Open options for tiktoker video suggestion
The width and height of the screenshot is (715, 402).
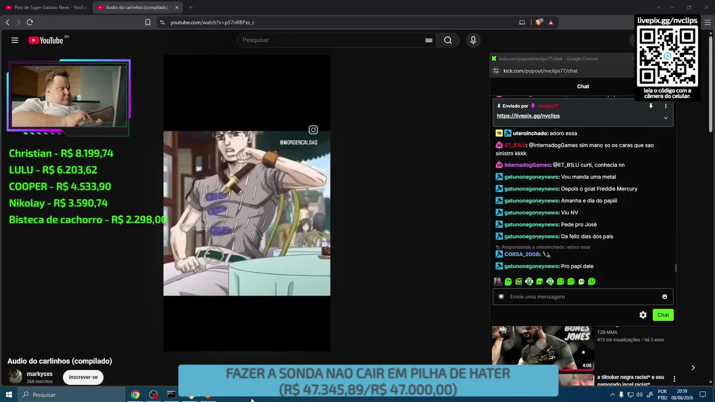[674, 379]
